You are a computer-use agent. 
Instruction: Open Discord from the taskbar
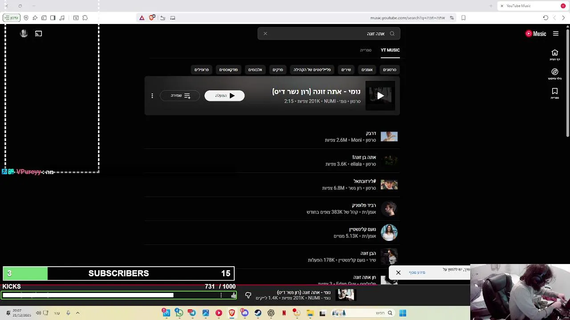coord(244,313)
